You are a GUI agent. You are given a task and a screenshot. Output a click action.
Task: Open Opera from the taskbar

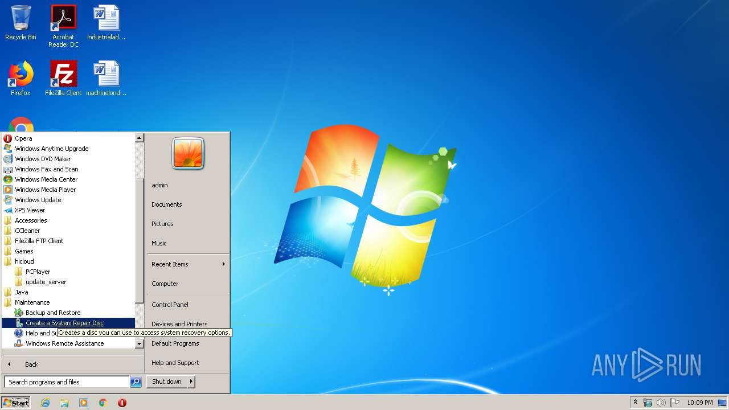pos(122,403)
